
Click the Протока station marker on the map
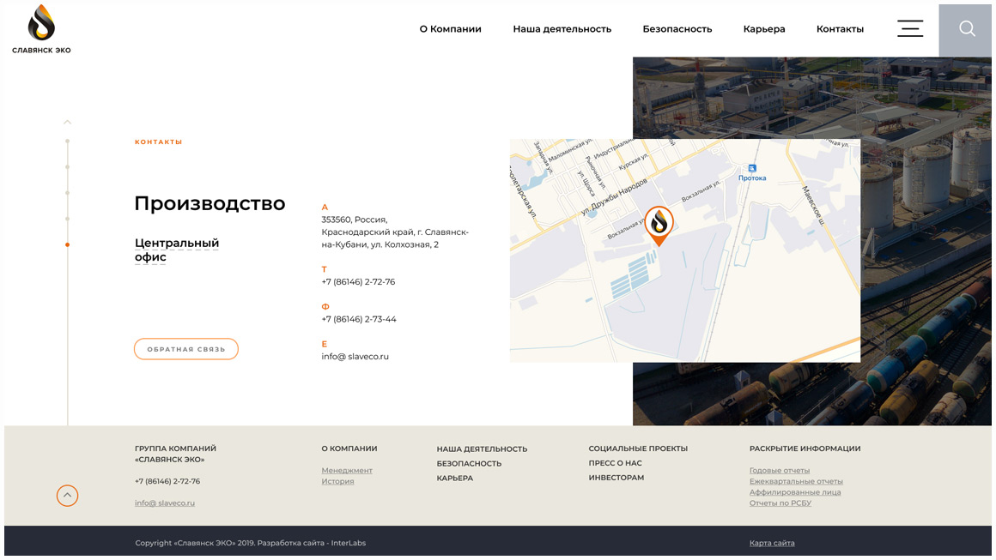coord(752,168)
